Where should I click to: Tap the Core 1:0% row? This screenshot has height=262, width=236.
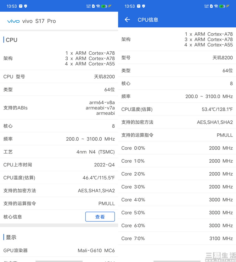(177, 161)
